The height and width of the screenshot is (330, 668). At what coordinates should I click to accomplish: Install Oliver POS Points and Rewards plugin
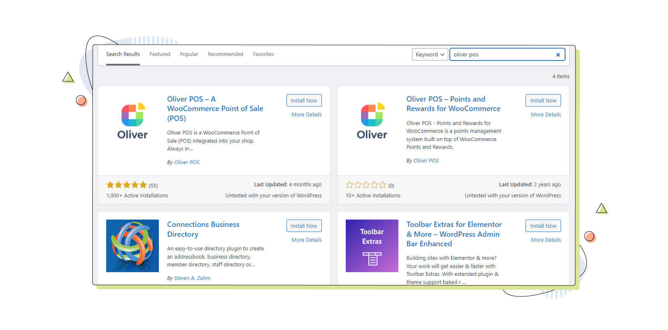pos(543,100)
